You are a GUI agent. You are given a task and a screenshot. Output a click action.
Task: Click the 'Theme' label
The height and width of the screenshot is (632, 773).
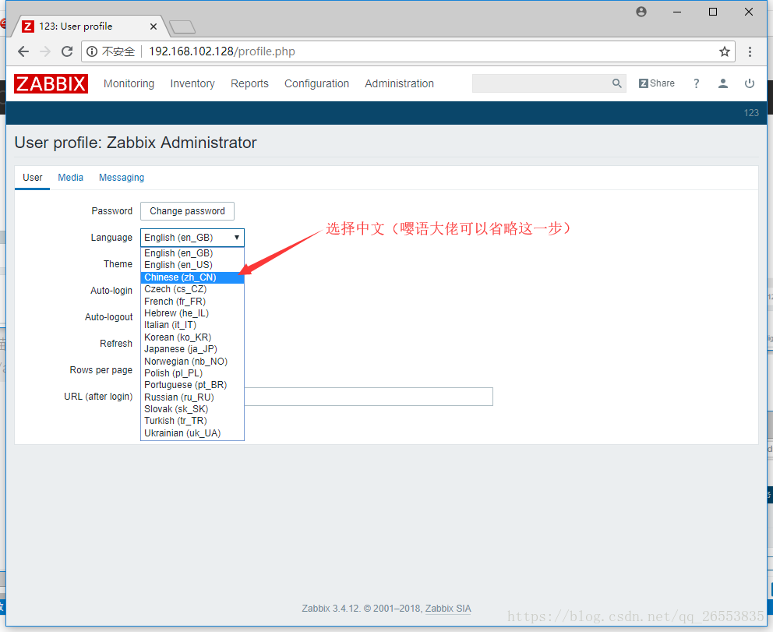click(x=118, y=264)
